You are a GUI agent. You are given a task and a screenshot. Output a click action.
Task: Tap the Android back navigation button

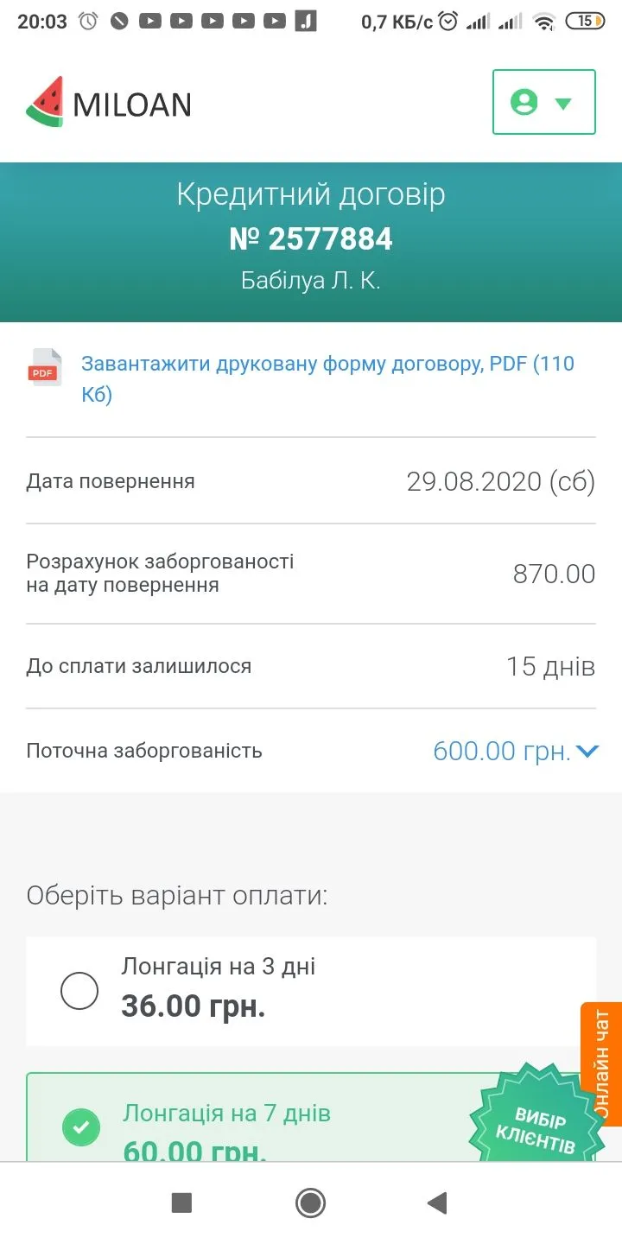(x=438, y=1203)
